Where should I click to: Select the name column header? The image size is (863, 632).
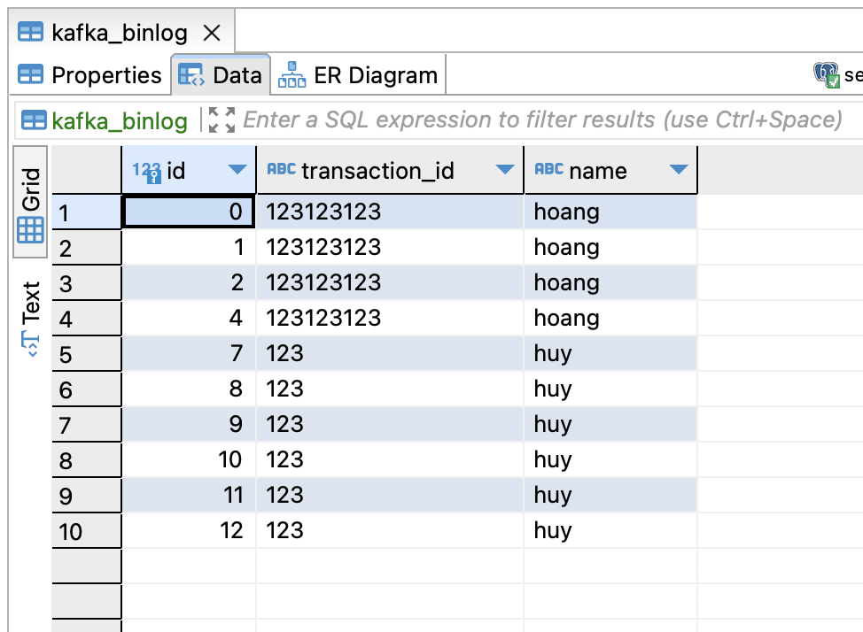[611, 171]
